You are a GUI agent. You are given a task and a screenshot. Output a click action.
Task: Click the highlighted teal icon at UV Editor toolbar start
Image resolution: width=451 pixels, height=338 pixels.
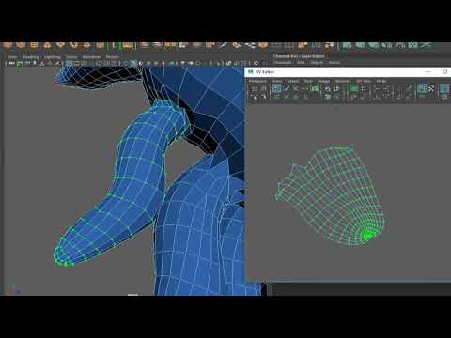tap(276, 89)
